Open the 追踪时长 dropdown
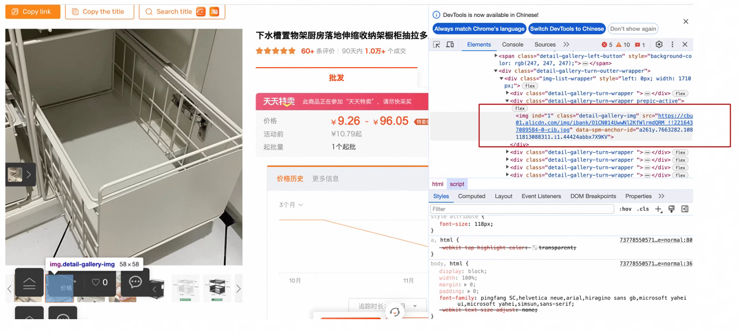The height and width of the screenshot is (333, 740). coord(387,306)
